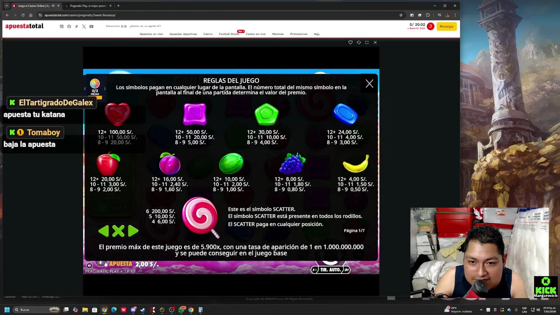Image resolution: width=560 pixels, height=315 pixels.
Task: Click the Recargar button
Action: (x=447, y=26)
